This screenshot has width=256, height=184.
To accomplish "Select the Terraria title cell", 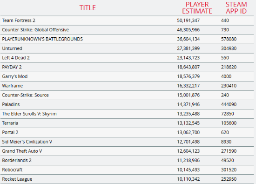I will pyautogui.click(x=10, y=123).
